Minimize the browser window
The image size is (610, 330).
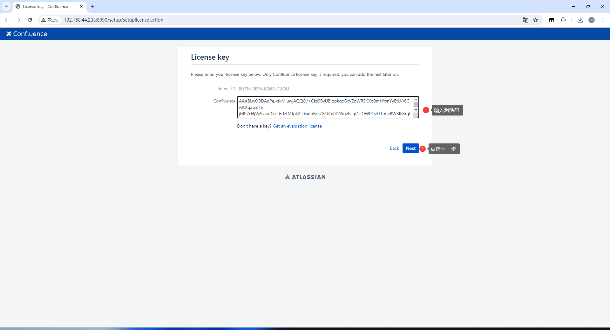pyautogui.click(x=573, y=6)
